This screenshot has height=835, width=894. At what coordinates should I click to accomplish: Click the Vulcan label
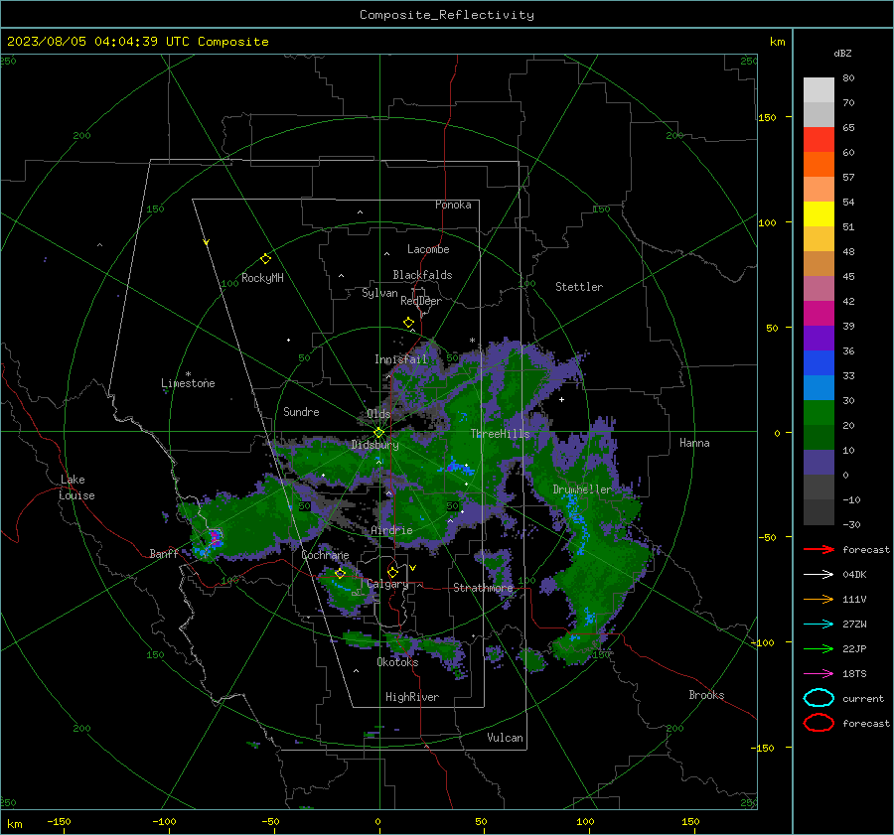tap(506, 738)
